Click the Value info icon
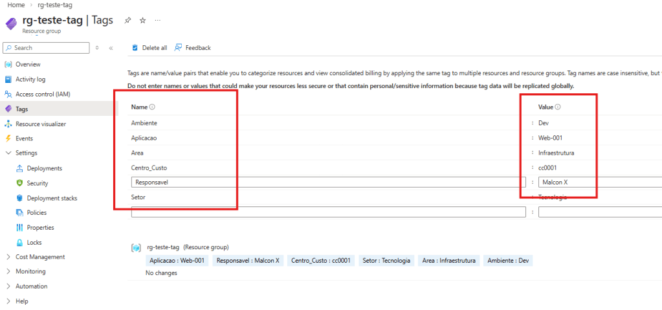This screenshot has height=310, width=662. tap(557, 107)
